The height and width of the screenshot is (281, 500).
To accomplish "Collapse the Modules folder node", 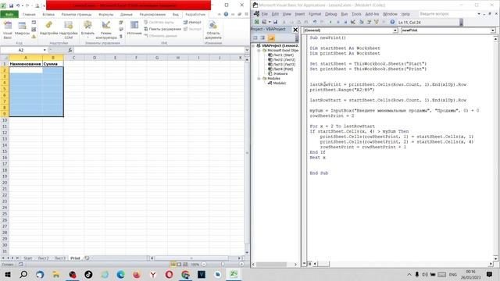I will (259, 78).
